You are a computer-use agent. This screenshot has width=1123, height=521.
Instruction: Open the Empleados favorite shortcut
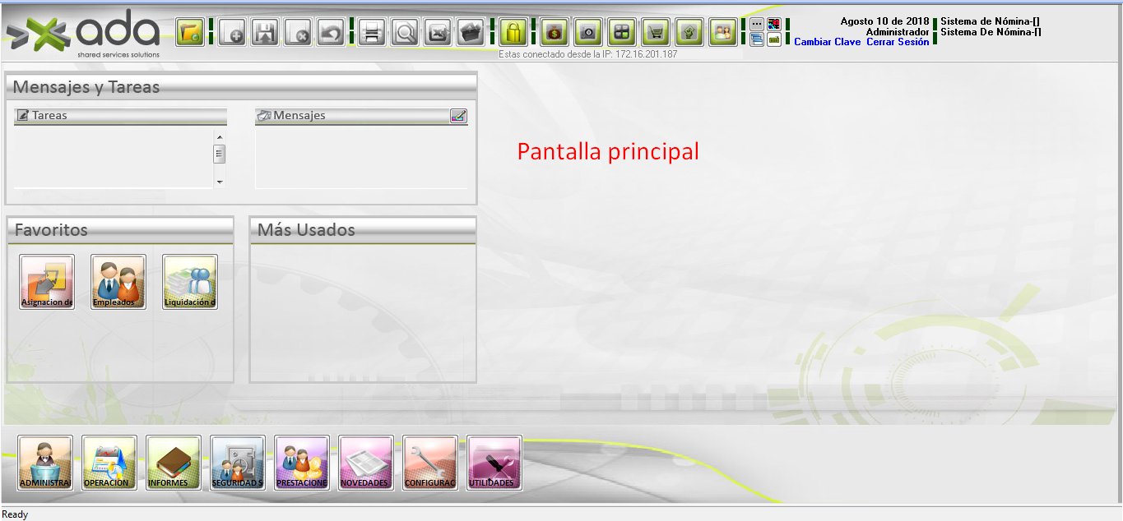click(118, 281)
